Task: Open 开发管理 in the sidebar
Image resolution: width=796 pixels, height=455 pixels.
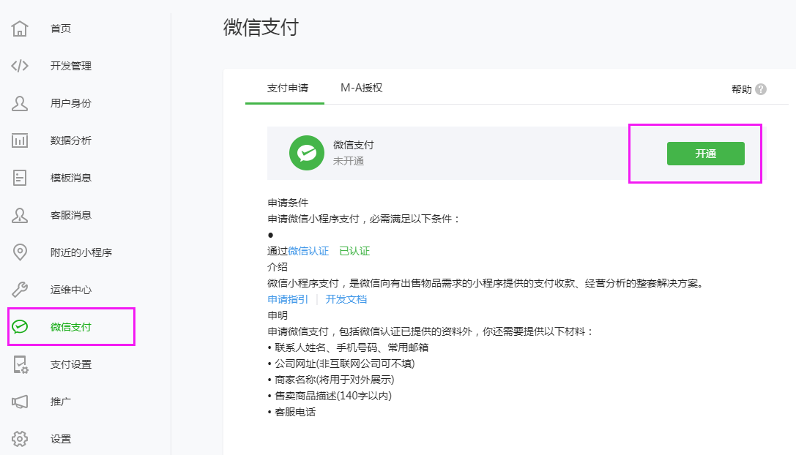Action: pos(70,66)
